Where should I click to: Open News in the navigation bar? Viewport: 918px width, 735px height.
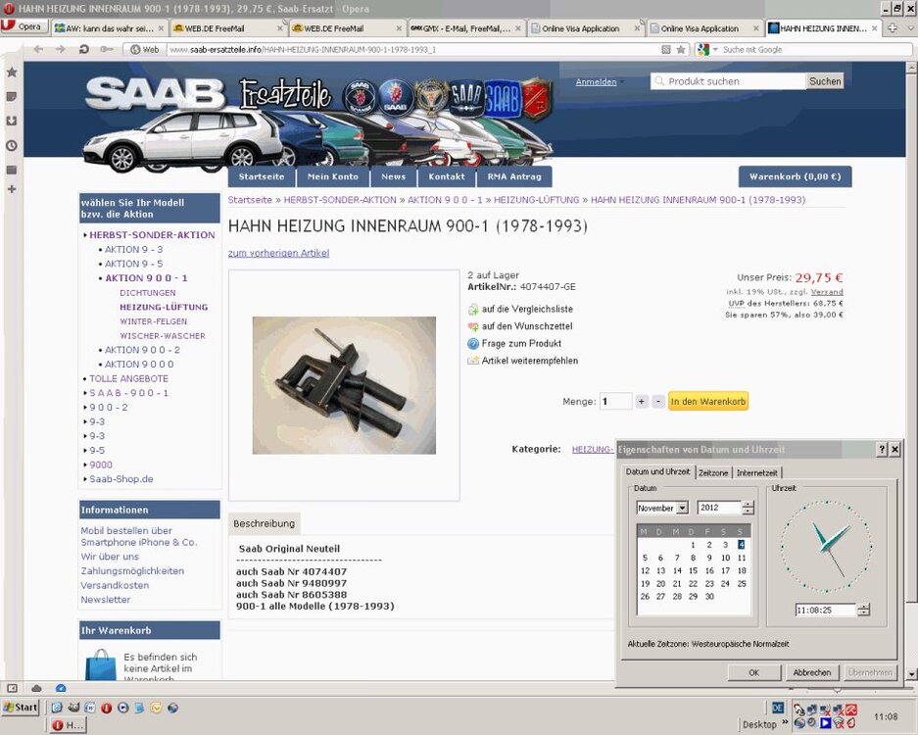[394, 176]
